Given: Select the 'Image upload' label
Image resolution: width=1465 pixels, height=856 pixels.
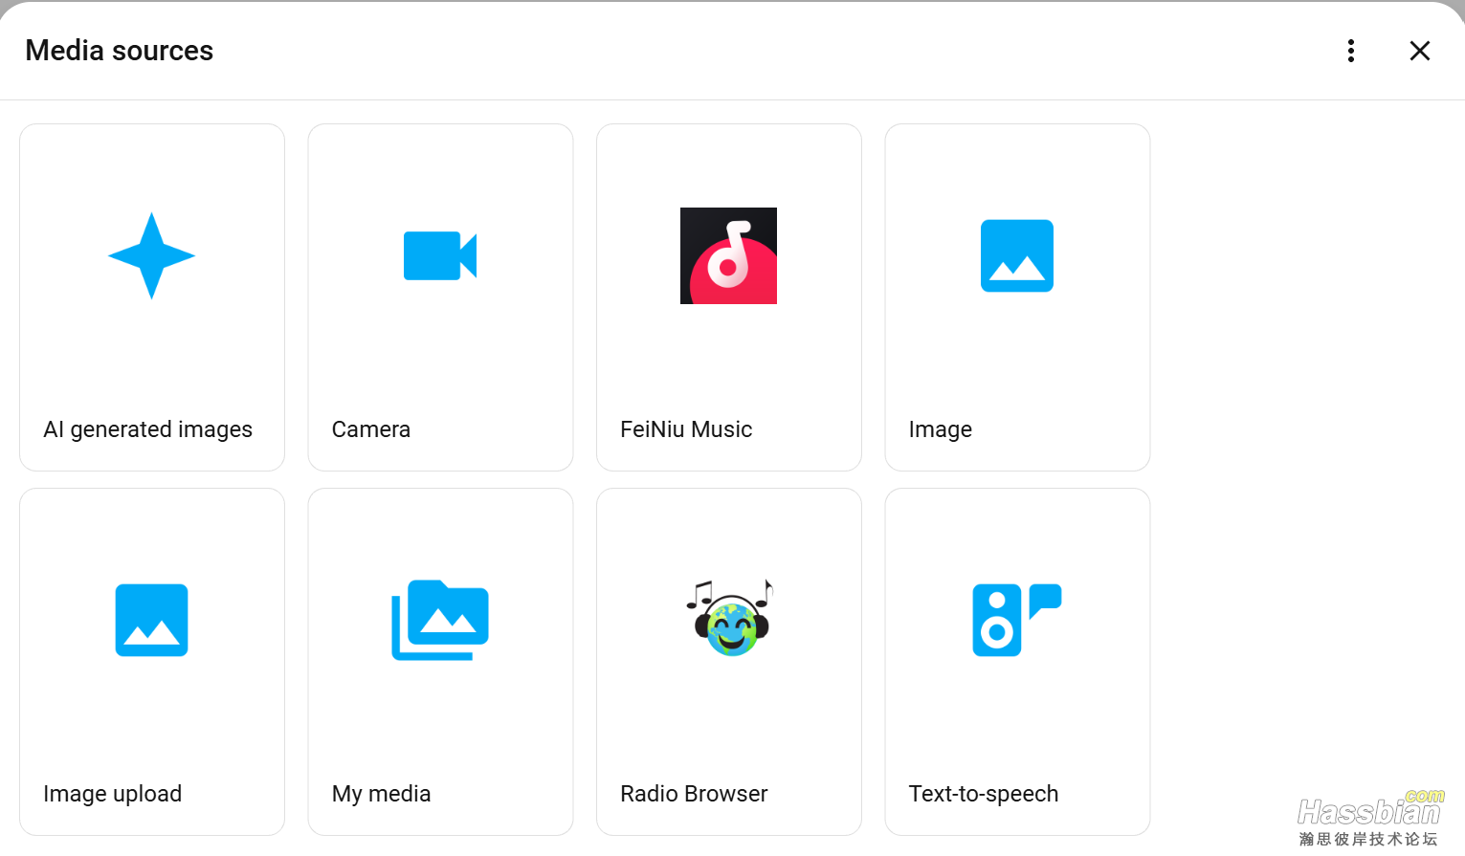Looking at the screenshot, I should [113, 794].
